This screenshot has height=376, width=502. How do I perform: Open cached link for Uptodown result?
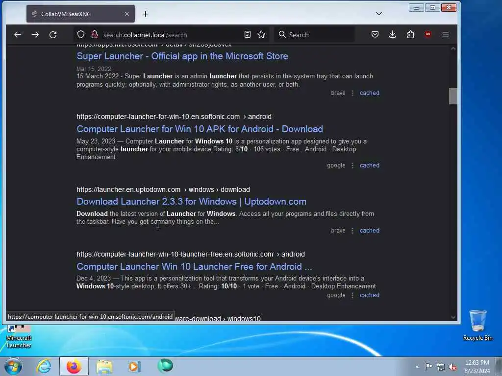point(370,231)
